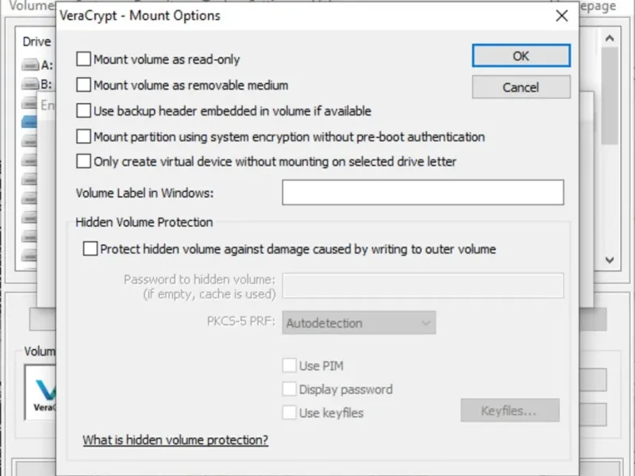Screen dimensions: 635x476
Task: Toggle Use backup header embedded option
Action: 83,111
